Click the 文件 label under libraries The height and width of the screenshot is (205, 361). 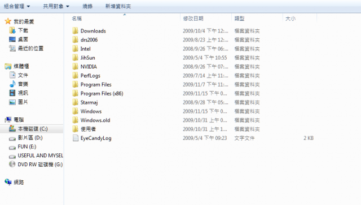[23, 75]
